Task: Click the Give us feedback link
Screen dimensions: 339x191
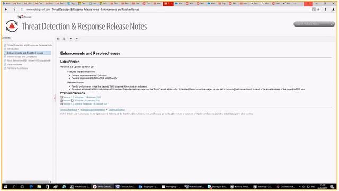Action: 68,110
